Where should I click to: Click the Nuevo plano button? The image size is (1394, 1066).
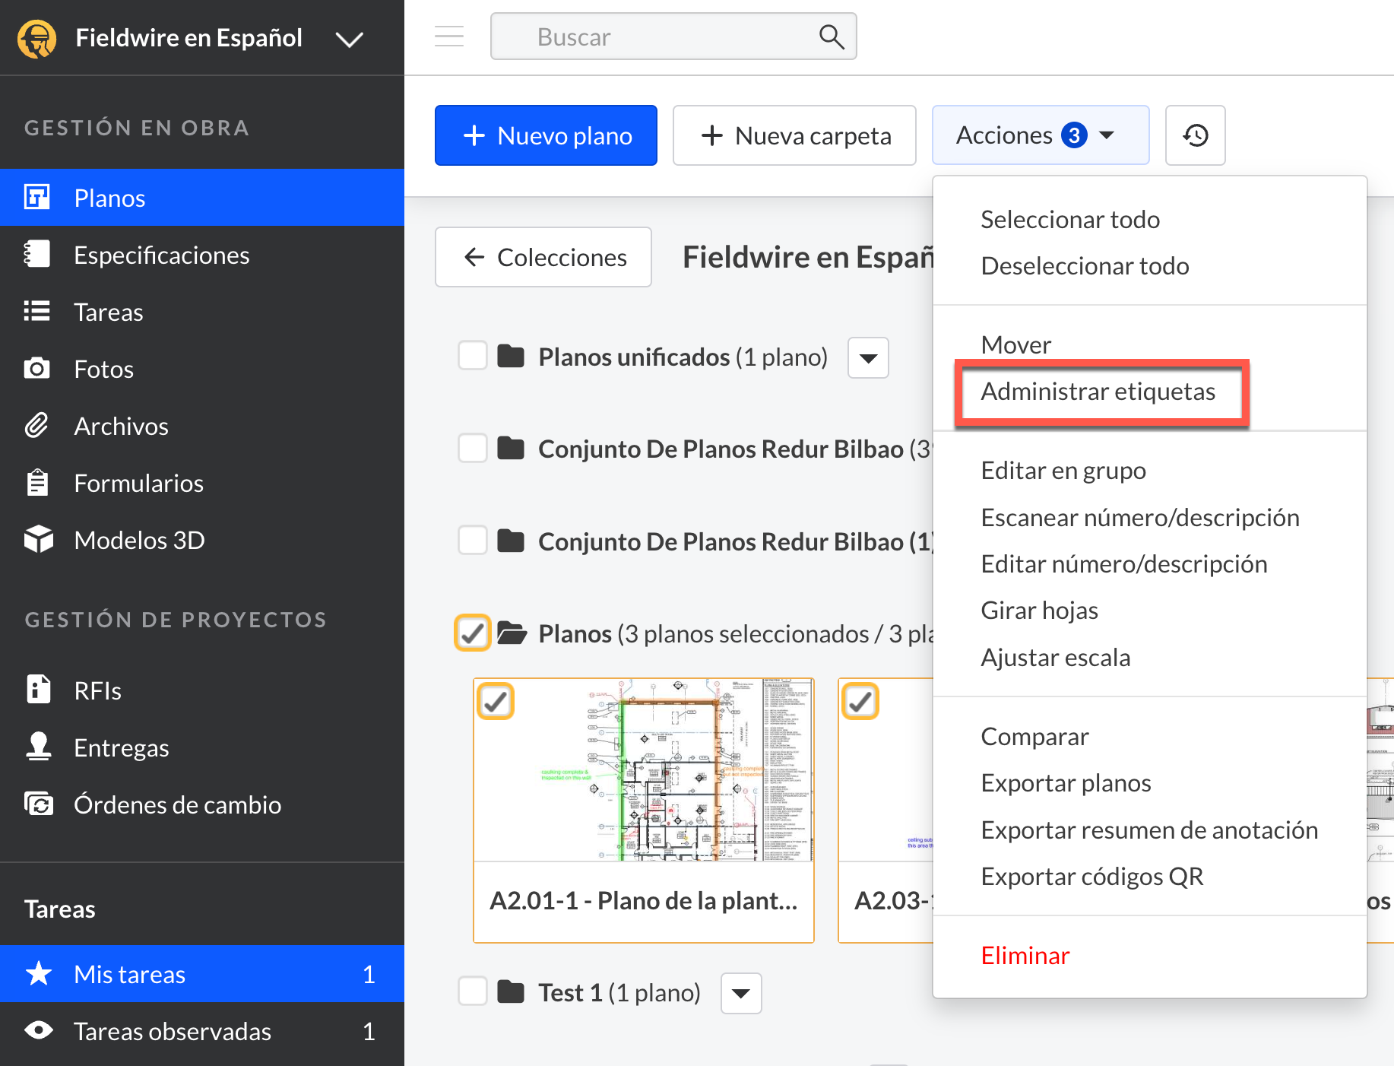(546, 135)
